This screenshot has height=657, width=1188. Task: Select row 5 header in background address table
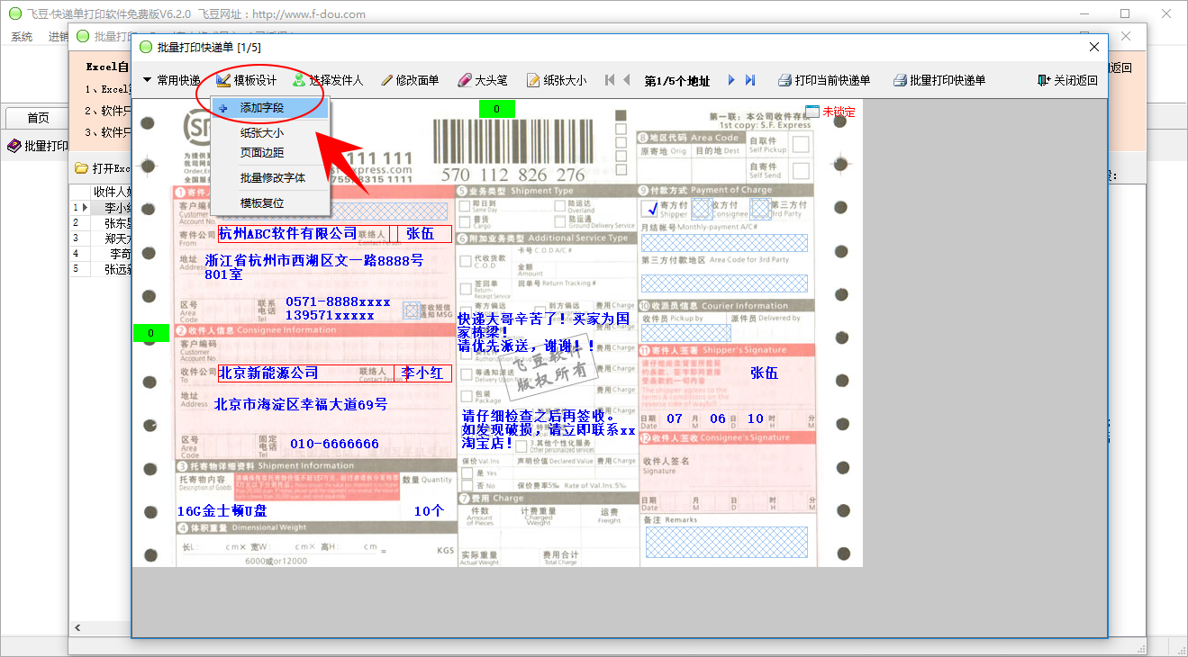[81, 268]
